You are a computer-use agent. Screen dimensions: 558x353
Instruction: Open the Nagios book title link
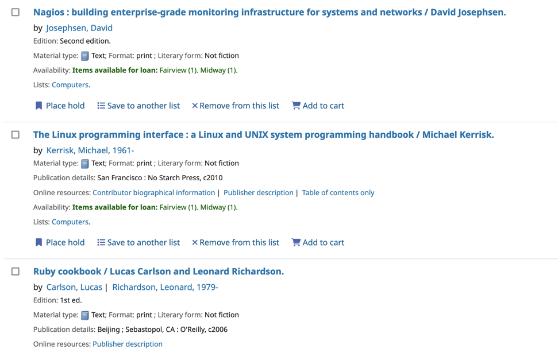(x=269, y=12)
